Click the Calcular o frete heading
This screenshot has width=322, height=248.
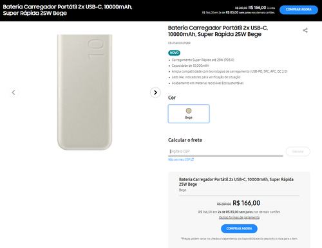[185, 140]
